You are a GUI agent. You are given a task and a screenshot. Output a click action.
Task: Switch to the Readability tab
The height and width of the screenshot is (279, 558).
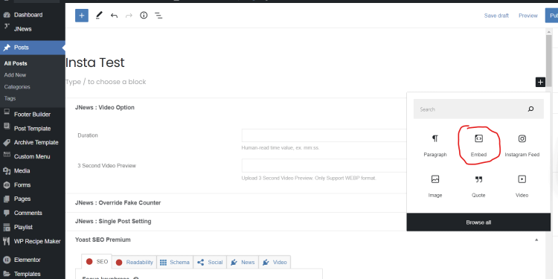(x=134, y=263)
